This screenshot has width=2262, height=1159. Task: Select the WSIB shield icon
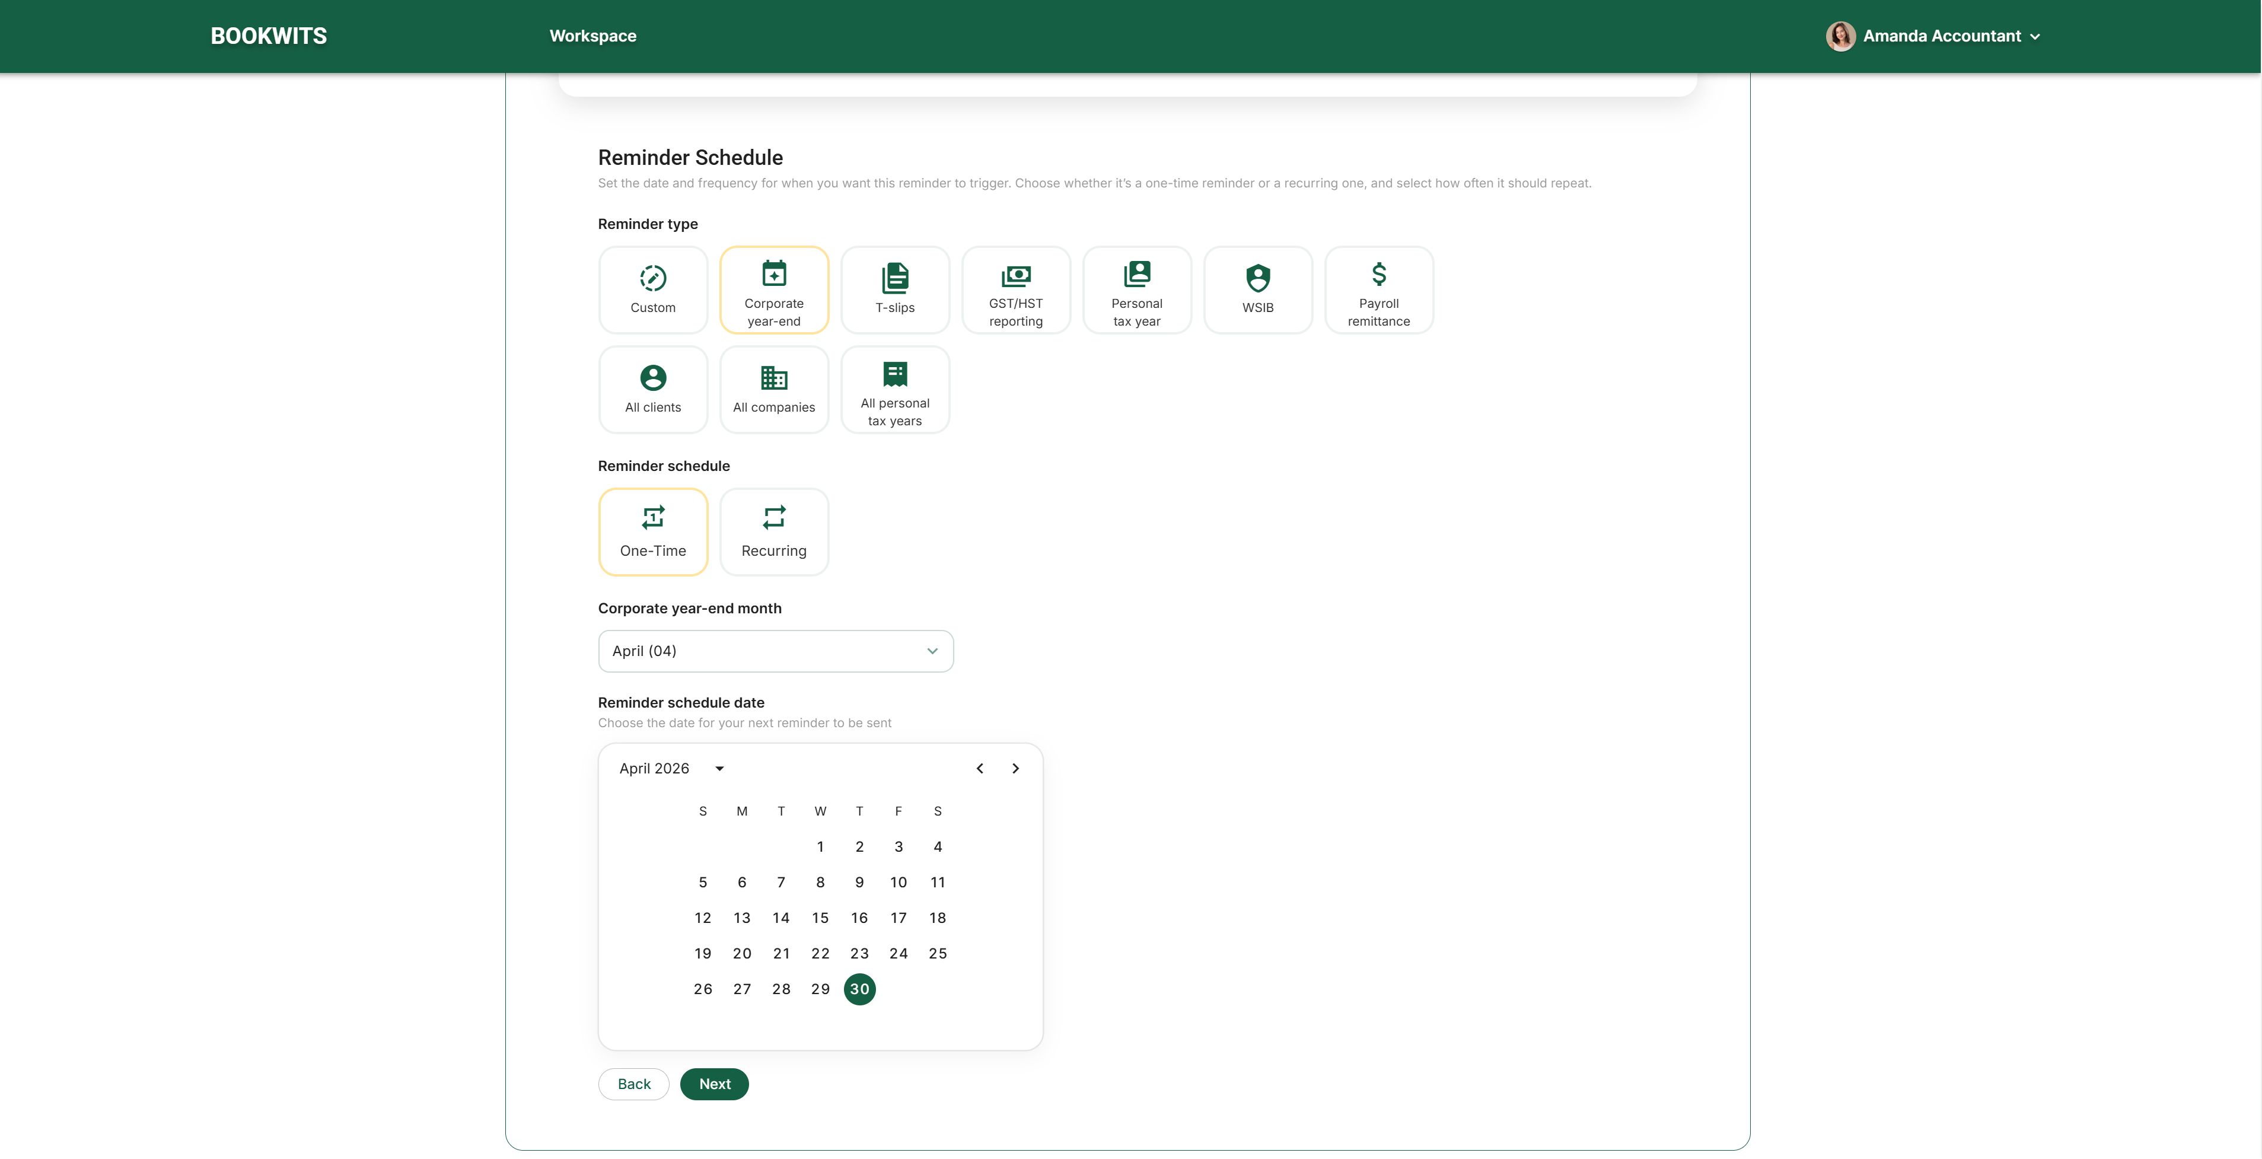click(1257, 278)
